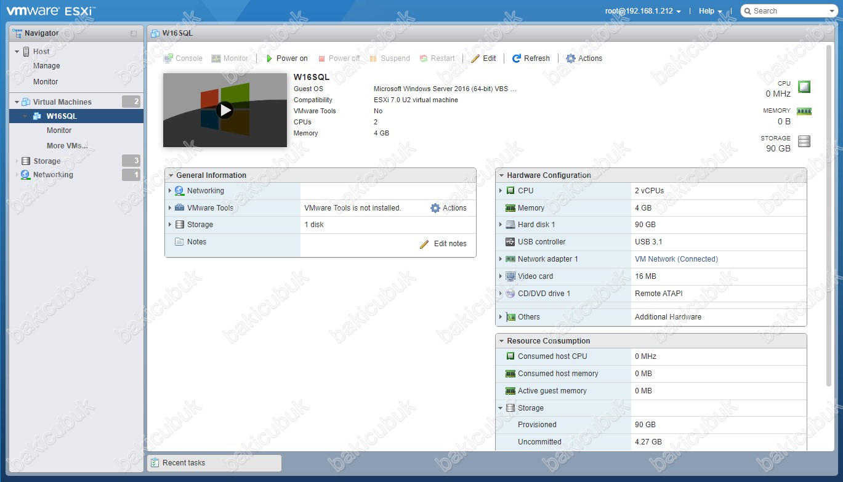843x482 pixels.
Task: Expand CPU row in Hardware Configuration
Action: coord(501,191)
